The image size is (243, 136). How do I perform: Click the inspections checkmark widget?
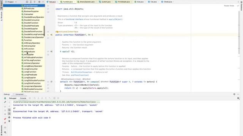point(238,6)
